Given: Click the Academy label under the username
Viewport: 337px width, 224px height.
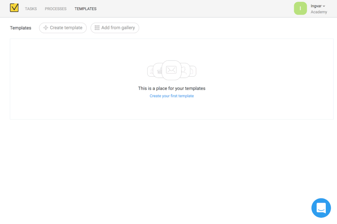Looking at the screenshot, I should point(319,12).
